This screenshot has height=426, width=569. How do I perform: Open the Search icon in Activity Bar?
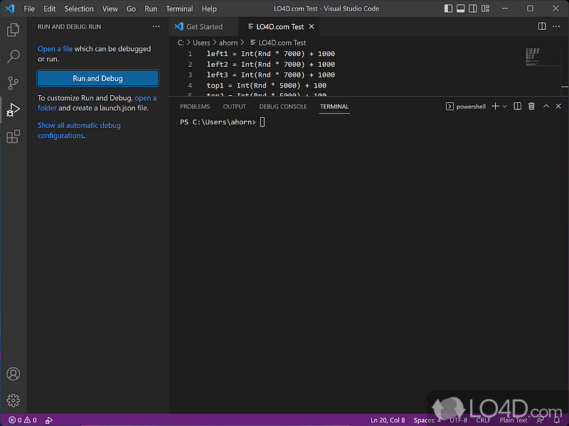click(x=13, y=56)
